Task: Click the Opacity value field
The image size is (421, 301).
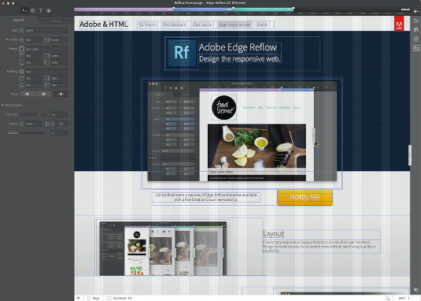Action: [59, 133]
